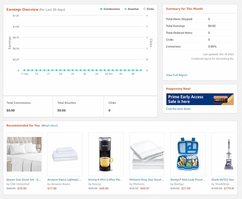
Task: Open the View Full Report link
Action: point(177,75)
